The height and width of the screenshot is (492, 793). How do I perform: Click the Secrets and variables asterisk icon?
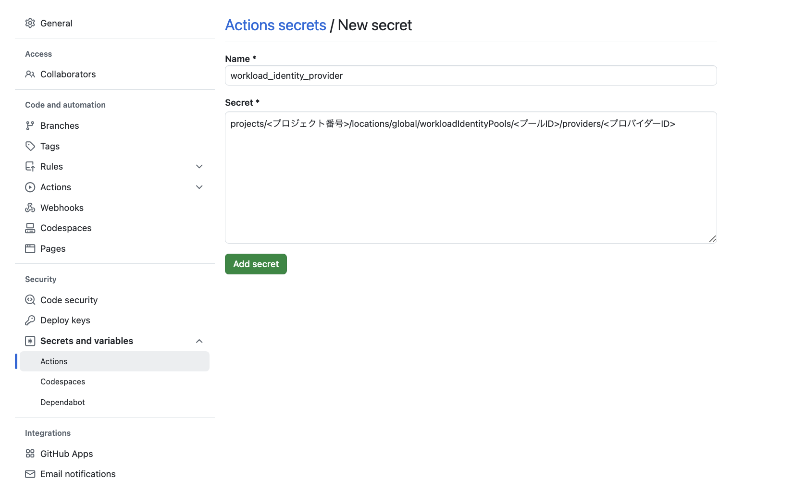point(30,341)
